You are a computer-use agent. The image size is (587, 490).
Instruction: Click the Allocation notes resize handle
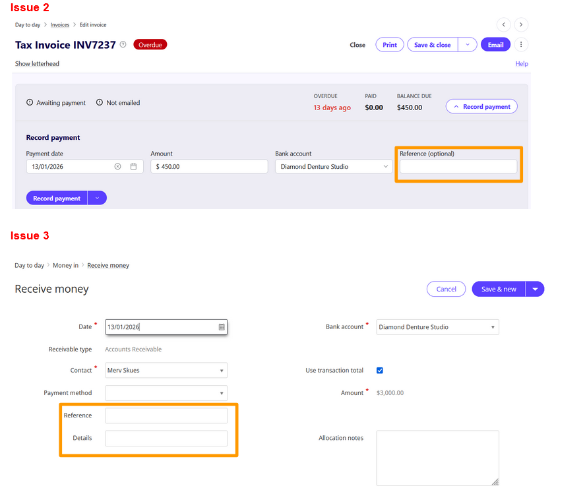tap(495, 482)
